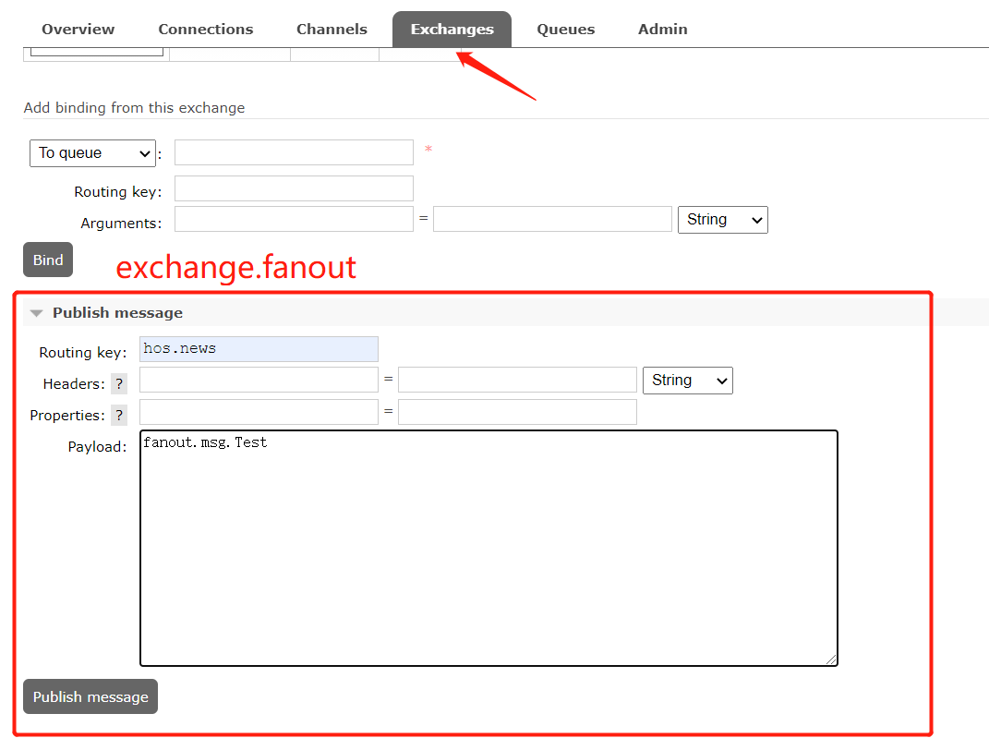This screenshot has width=989, height=738.
Task: Click the Bind button
Action: 48,260
